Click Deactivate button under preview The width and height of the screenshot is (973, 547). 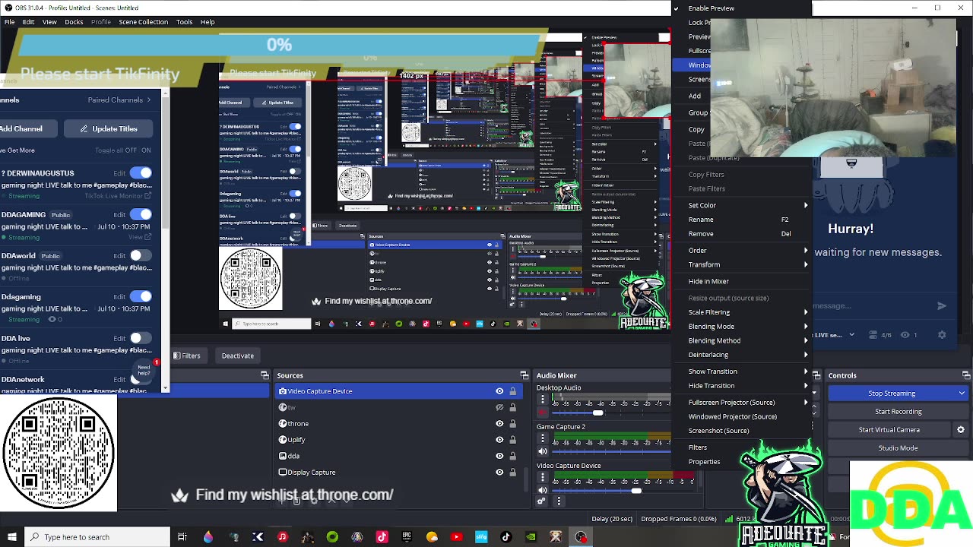coord(238,356)
